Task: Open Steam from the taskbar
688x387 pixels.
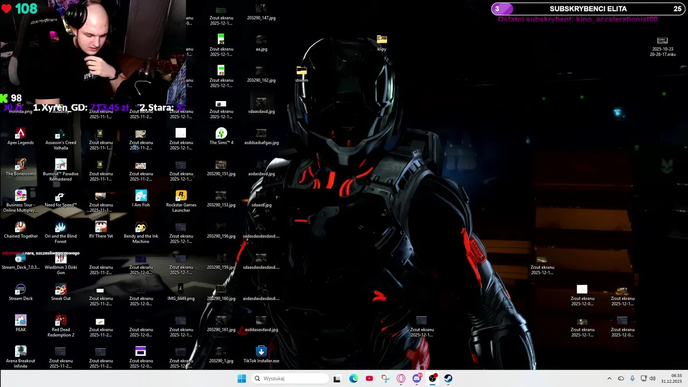Action: point(448,378)
